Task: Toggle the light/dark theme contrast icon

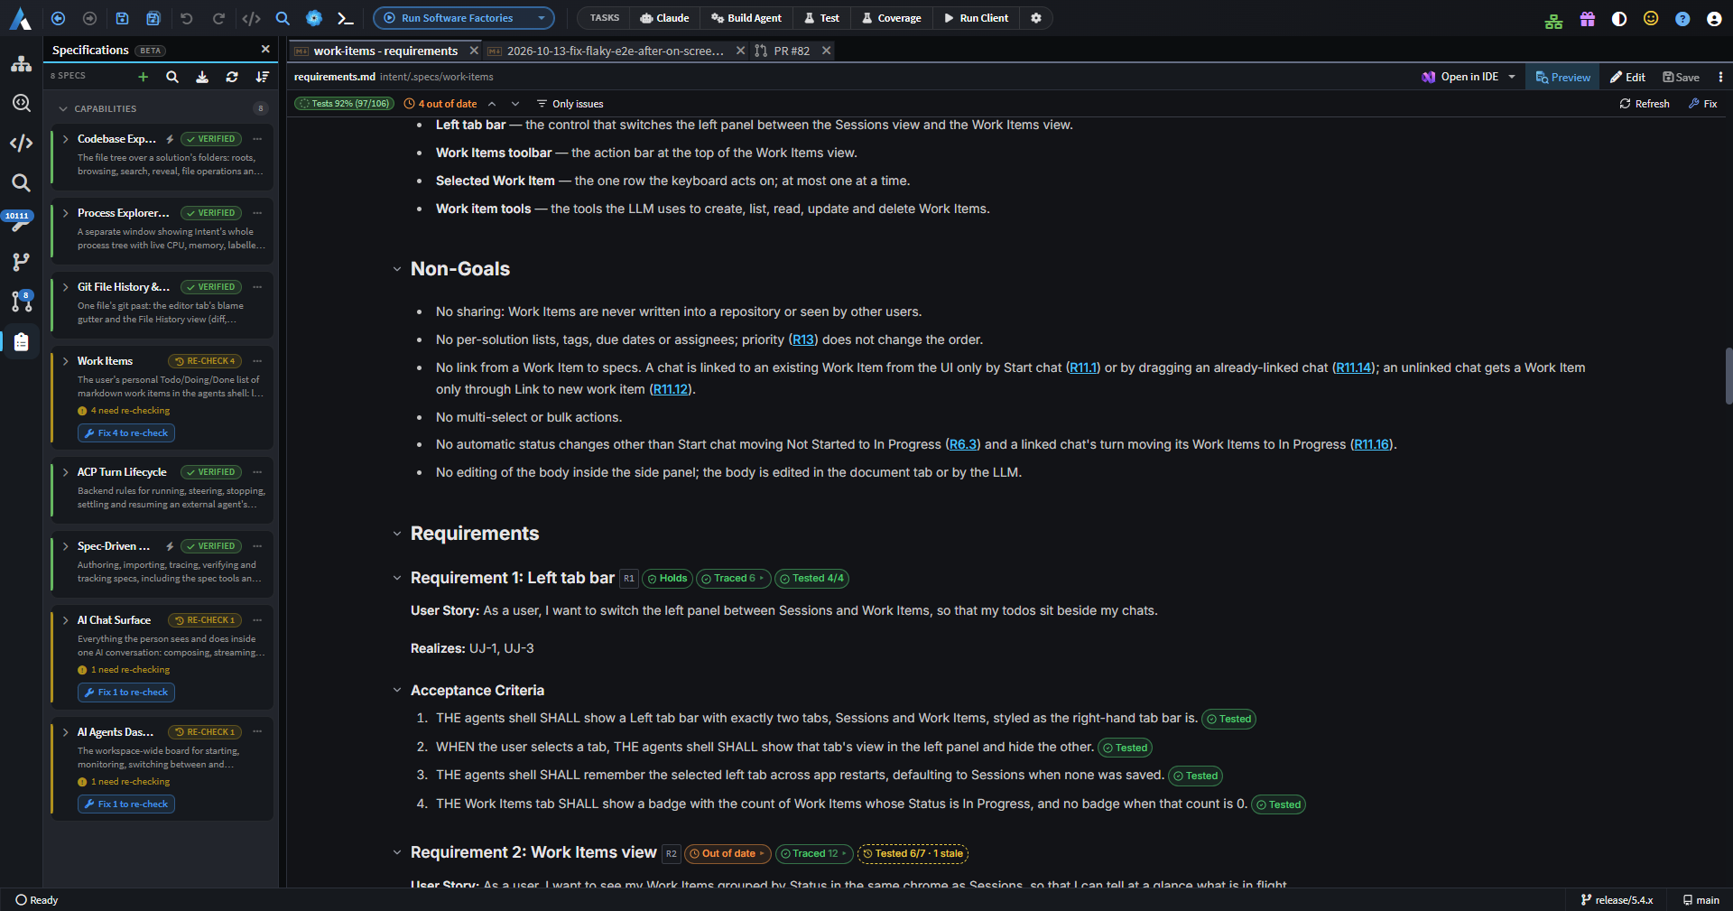Action: (x=1619, y=18)
